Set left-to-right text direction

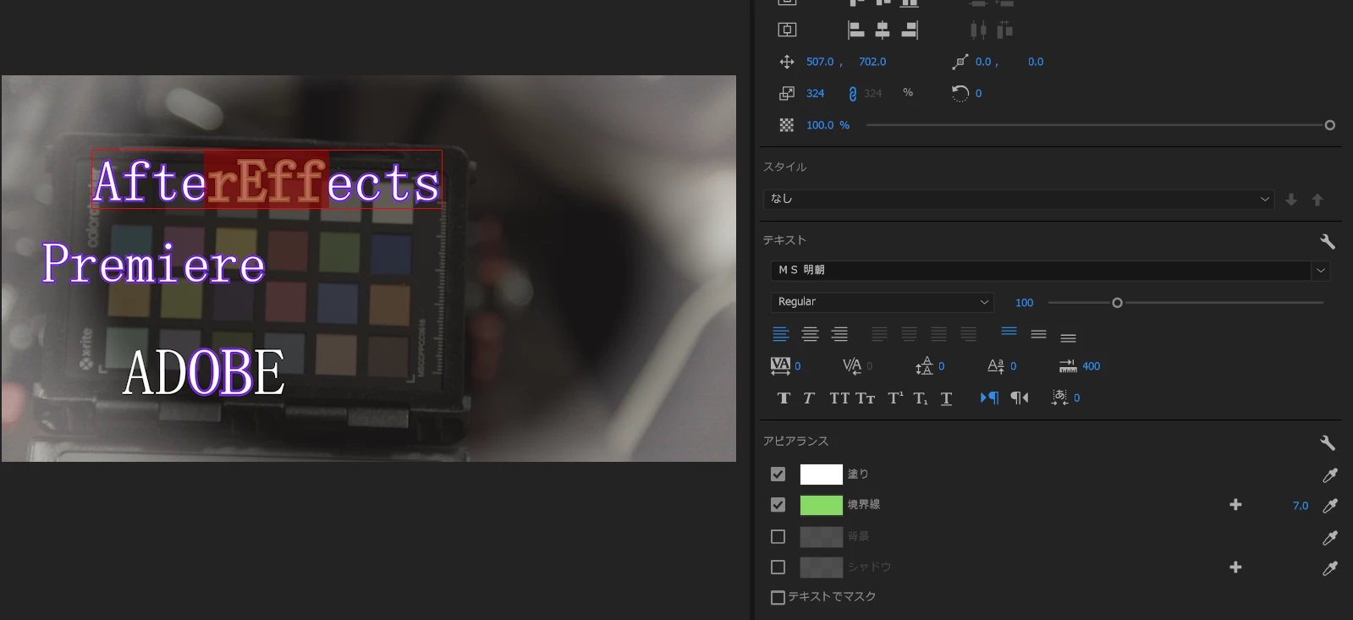(989, 398)
